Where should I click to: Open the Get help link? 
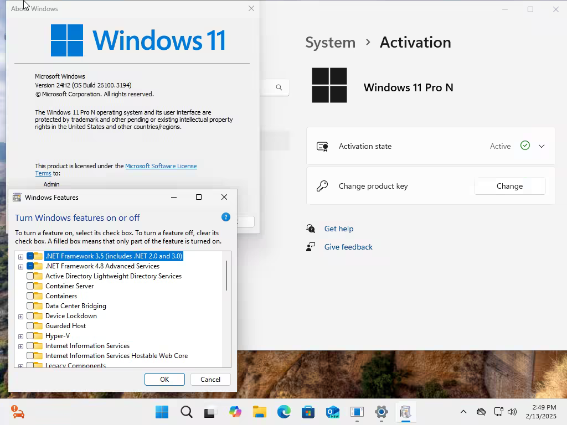(x=339, y=229)
